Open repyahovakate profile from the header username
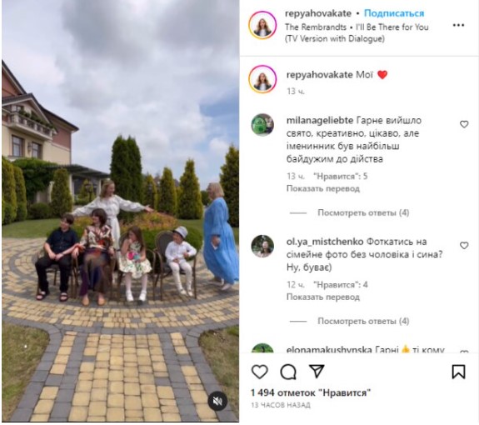 [318, 13]
